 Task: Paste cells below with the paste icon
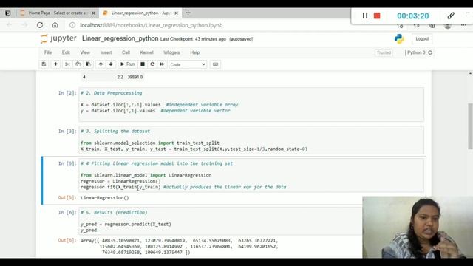89,64
